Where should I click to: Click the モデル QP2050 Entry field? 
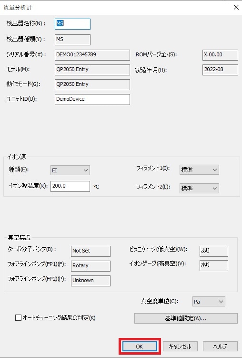[x=92, y=70]
